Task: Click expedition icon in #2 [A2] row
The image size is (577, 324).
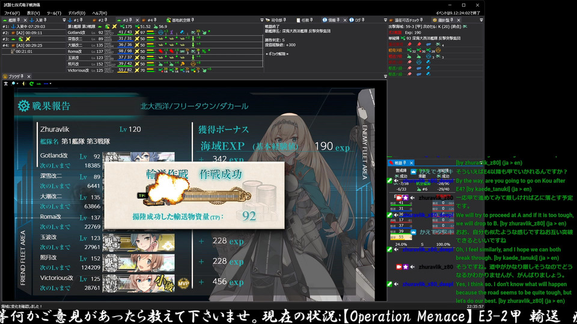Action: pyautogui.click(x=13, y=32)
